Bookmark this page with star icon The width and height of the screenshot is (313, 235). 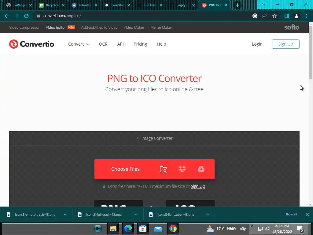click(274, 16)
